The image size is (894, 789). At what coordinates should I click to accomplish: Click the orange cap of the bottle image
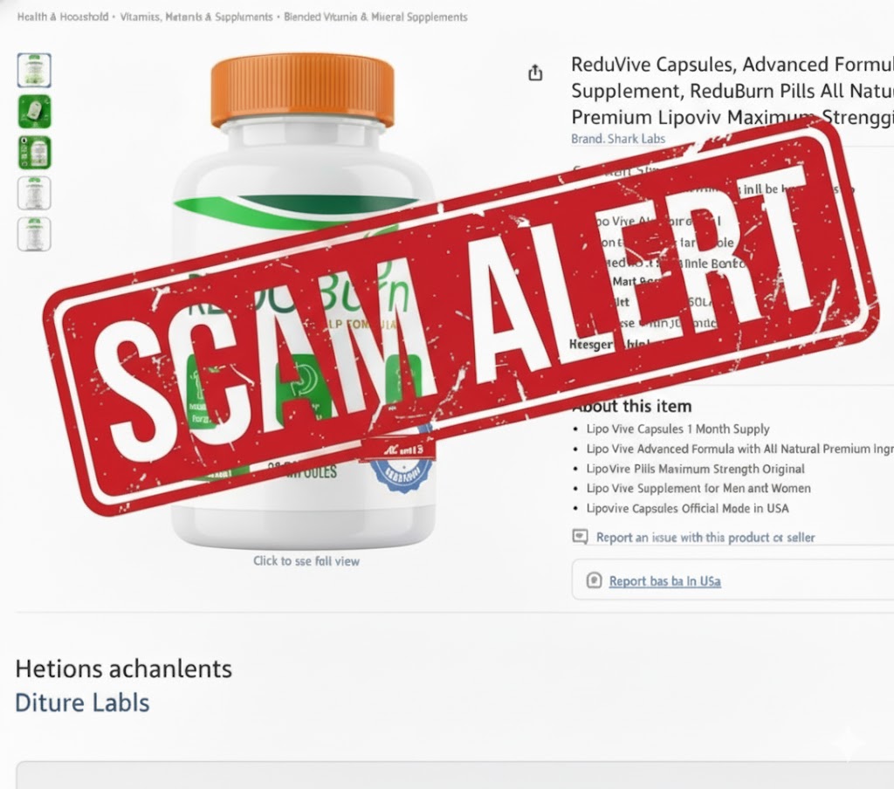pos(302,90)
